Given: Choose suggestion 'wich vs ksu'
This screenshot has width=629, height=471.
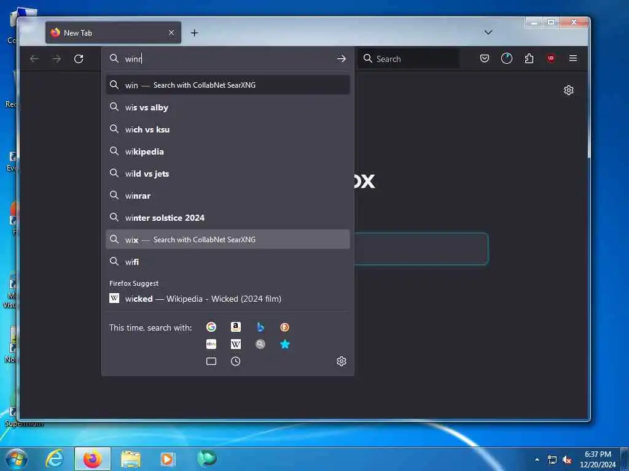Looking at the screenshot, I should (228, 129).
